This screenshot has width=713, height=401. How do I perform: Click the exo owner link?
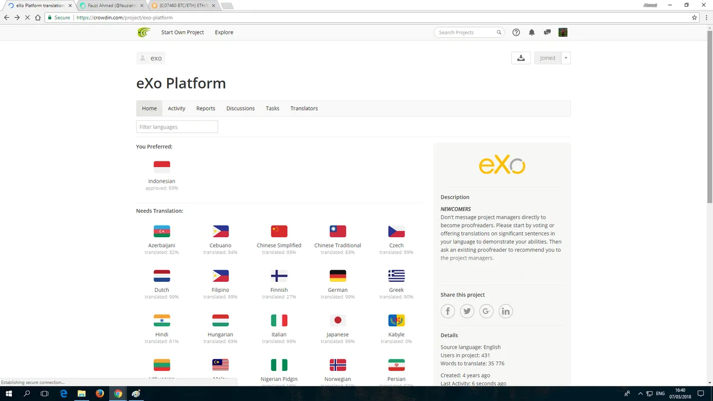coord(150,58)
